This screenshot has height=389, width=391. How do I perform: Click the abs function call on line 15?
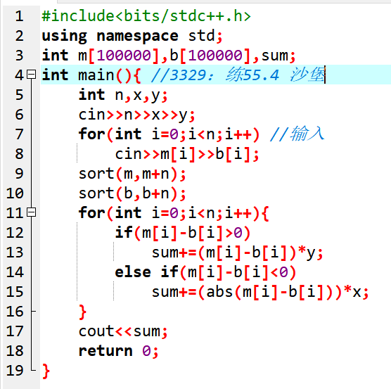pos(219,291)
